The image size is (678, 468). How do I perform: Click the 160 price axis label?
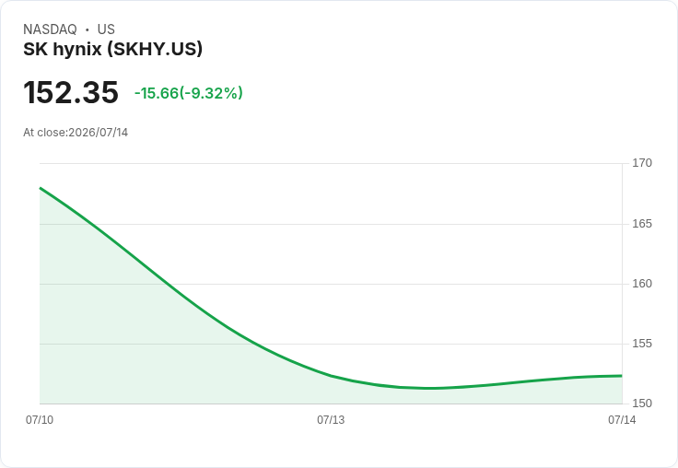tap(642, 284)
